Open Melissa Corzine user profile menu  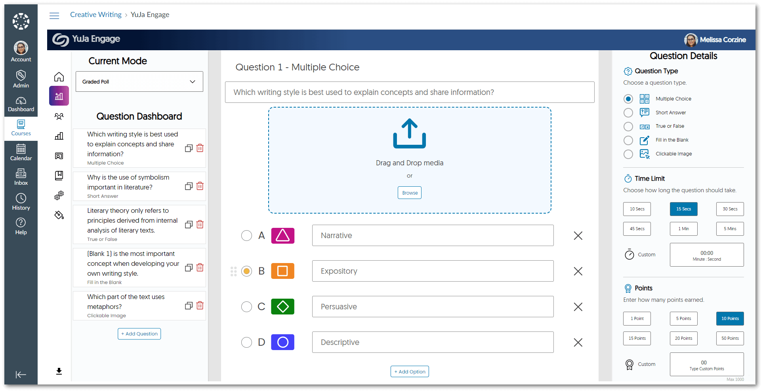[x=715, y=40]
